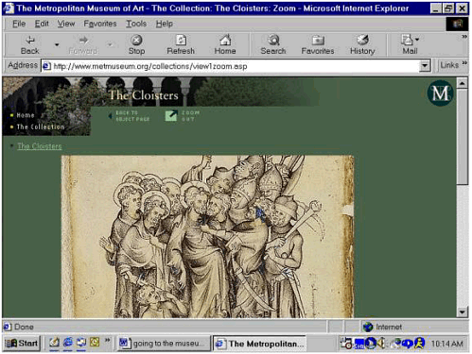The width and height of the screenshot is (472, 354).
Task: Open the View menu
Action: click(66, 24)
